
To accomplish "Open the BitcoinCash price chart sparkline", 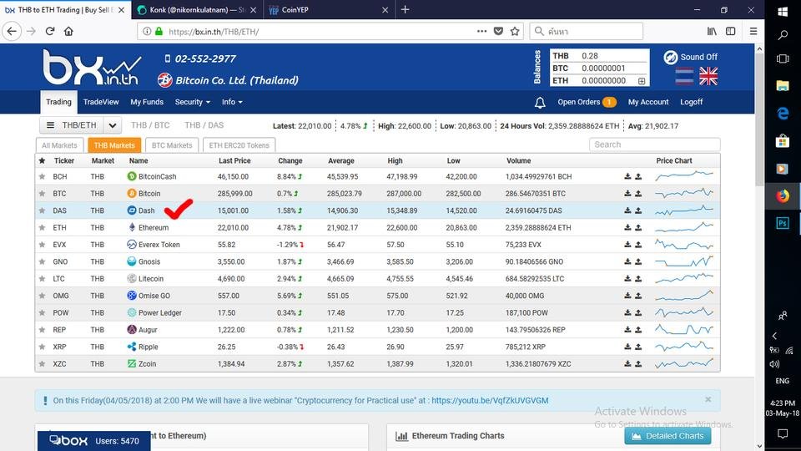I will pos(683,176).
